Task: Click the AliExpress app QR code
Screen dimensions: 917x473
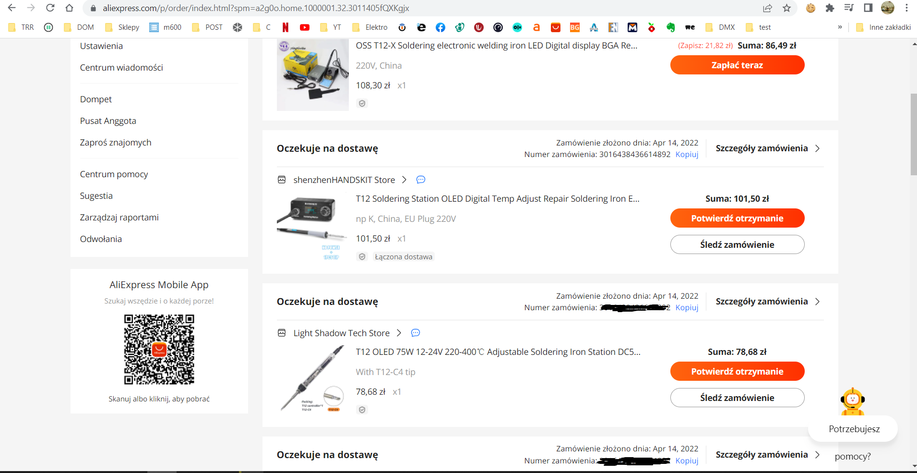Action: click(159, 350)
